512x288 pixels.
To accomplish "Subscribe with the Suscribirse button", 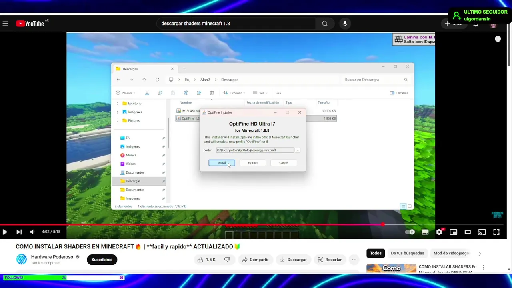I will (102, 260).
